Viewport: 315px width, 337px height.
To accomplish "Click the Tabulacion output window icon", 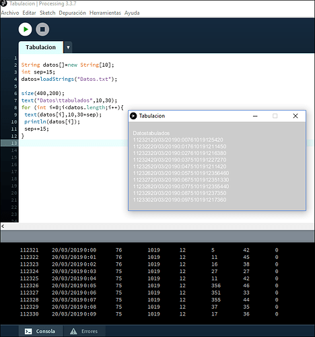I will coord(133,116).
